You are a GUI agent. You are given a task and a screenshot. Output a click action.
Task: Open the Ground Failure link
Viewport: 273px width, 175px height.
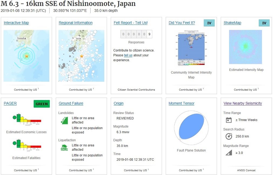pos(71,104)
